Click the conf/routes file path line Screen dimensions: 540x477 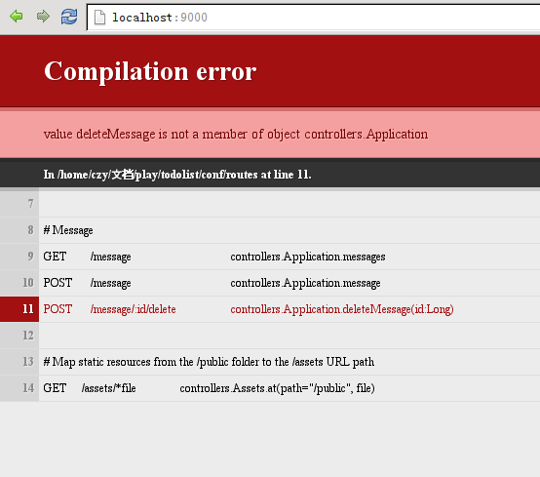coord(177,175)
